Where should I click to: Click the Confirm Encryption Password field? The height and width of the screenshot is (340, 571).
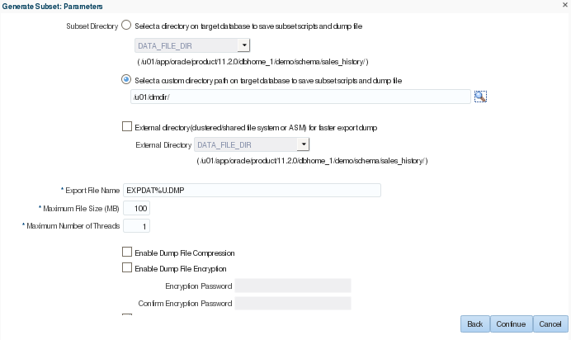coord(293,303)
